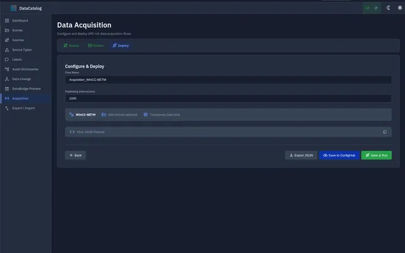Click the Labels tag icon in sidebar

[x=7, y=59]
